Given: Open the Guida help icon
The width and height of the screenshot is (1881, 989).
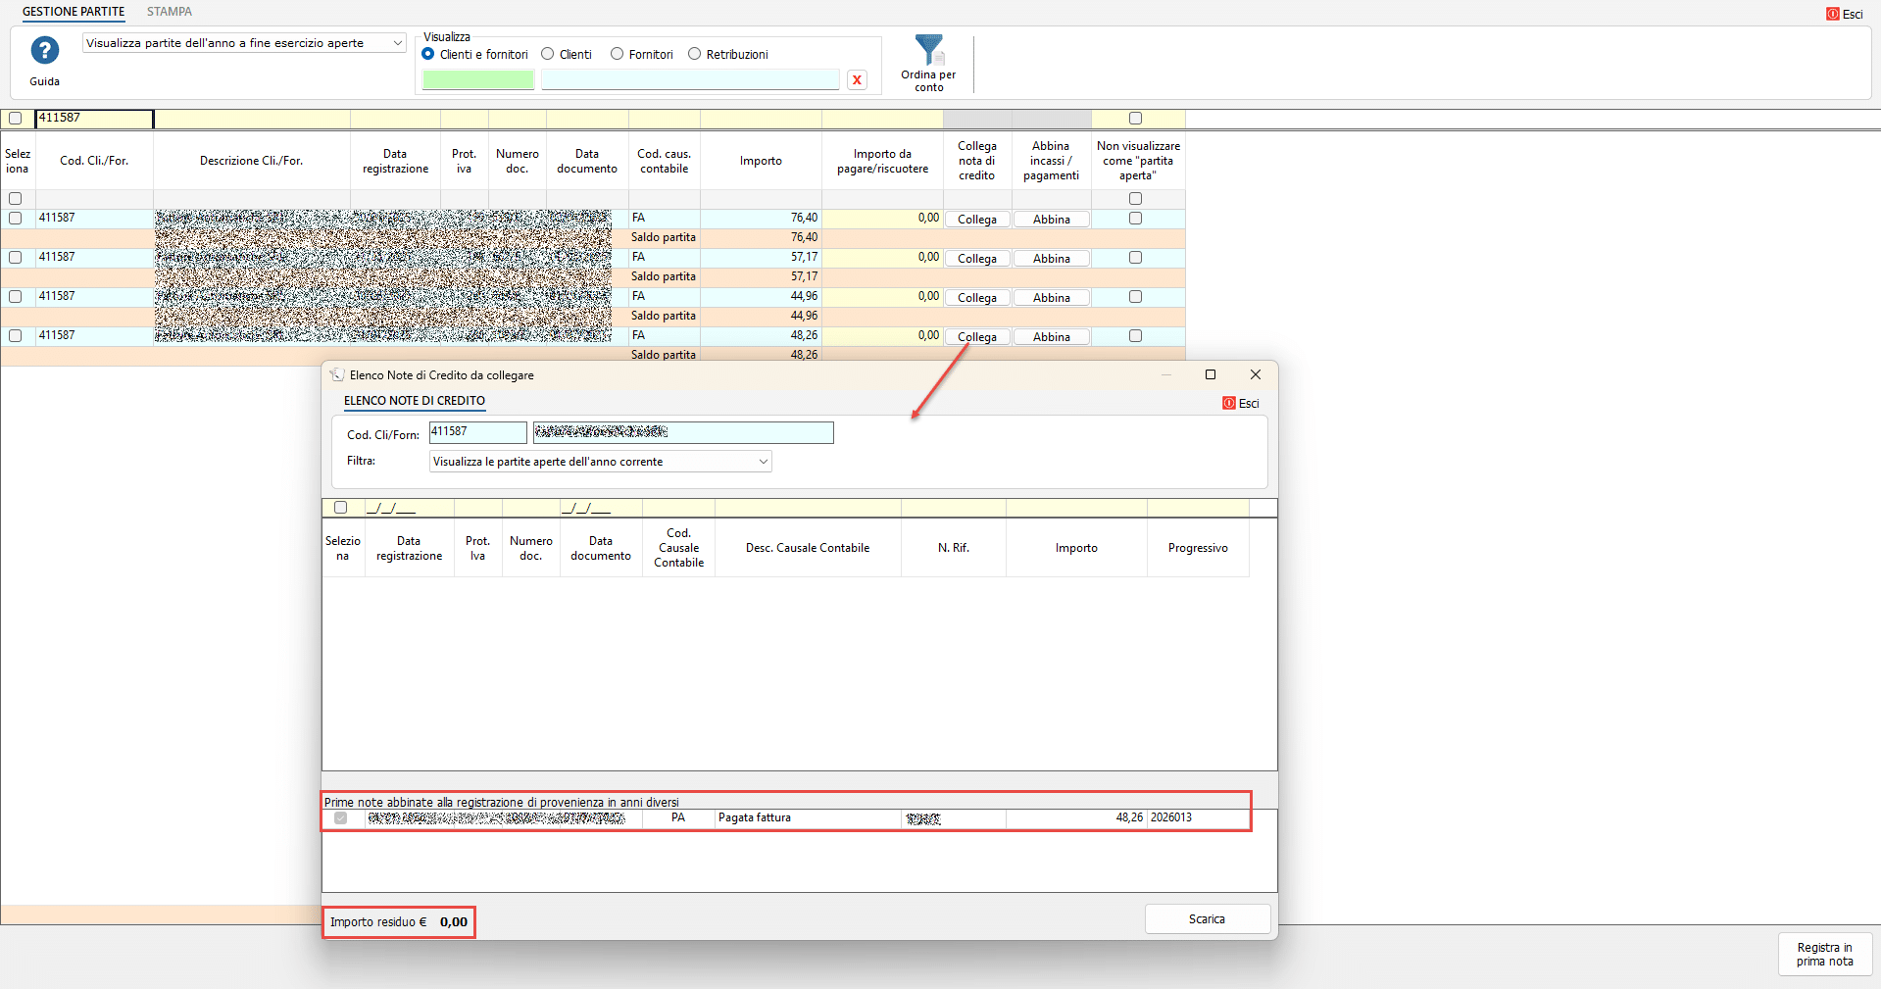Looking at the screenshot, I should tap(44, 50).
